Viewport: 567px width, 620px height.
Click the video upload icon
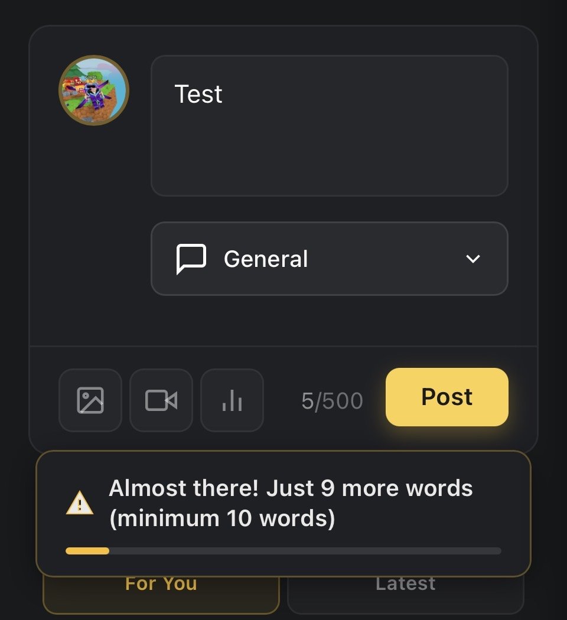pos(161,400)
